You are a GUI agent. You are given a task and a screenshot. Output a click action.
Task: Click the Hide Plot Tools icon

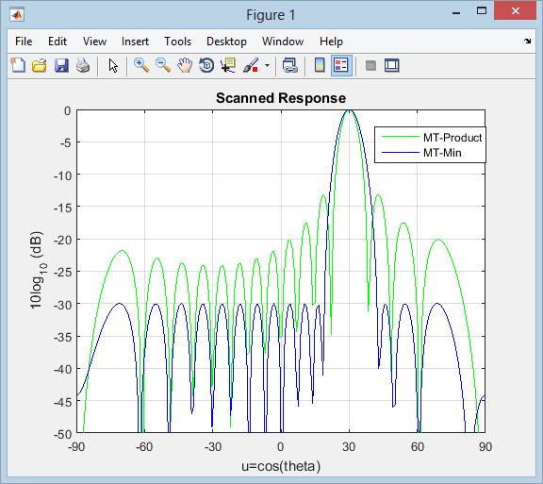(x=370, y=65)
